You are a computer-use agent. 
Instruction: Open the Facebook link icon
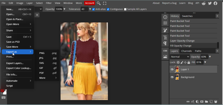coord(216,3)
